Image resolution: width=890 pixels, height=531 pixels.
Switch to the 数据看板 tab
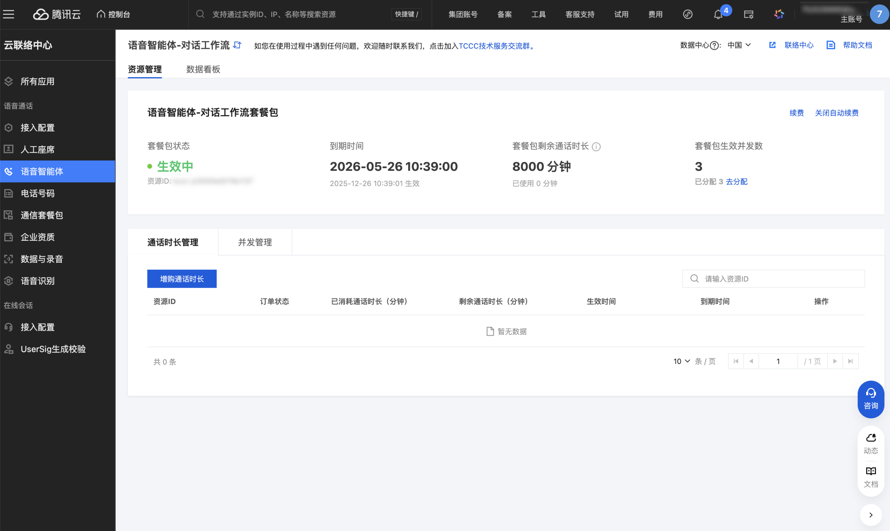pos(203,69)
